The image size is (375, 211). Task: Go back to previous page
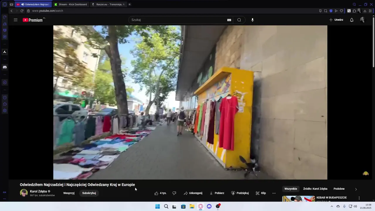(11, 11)
